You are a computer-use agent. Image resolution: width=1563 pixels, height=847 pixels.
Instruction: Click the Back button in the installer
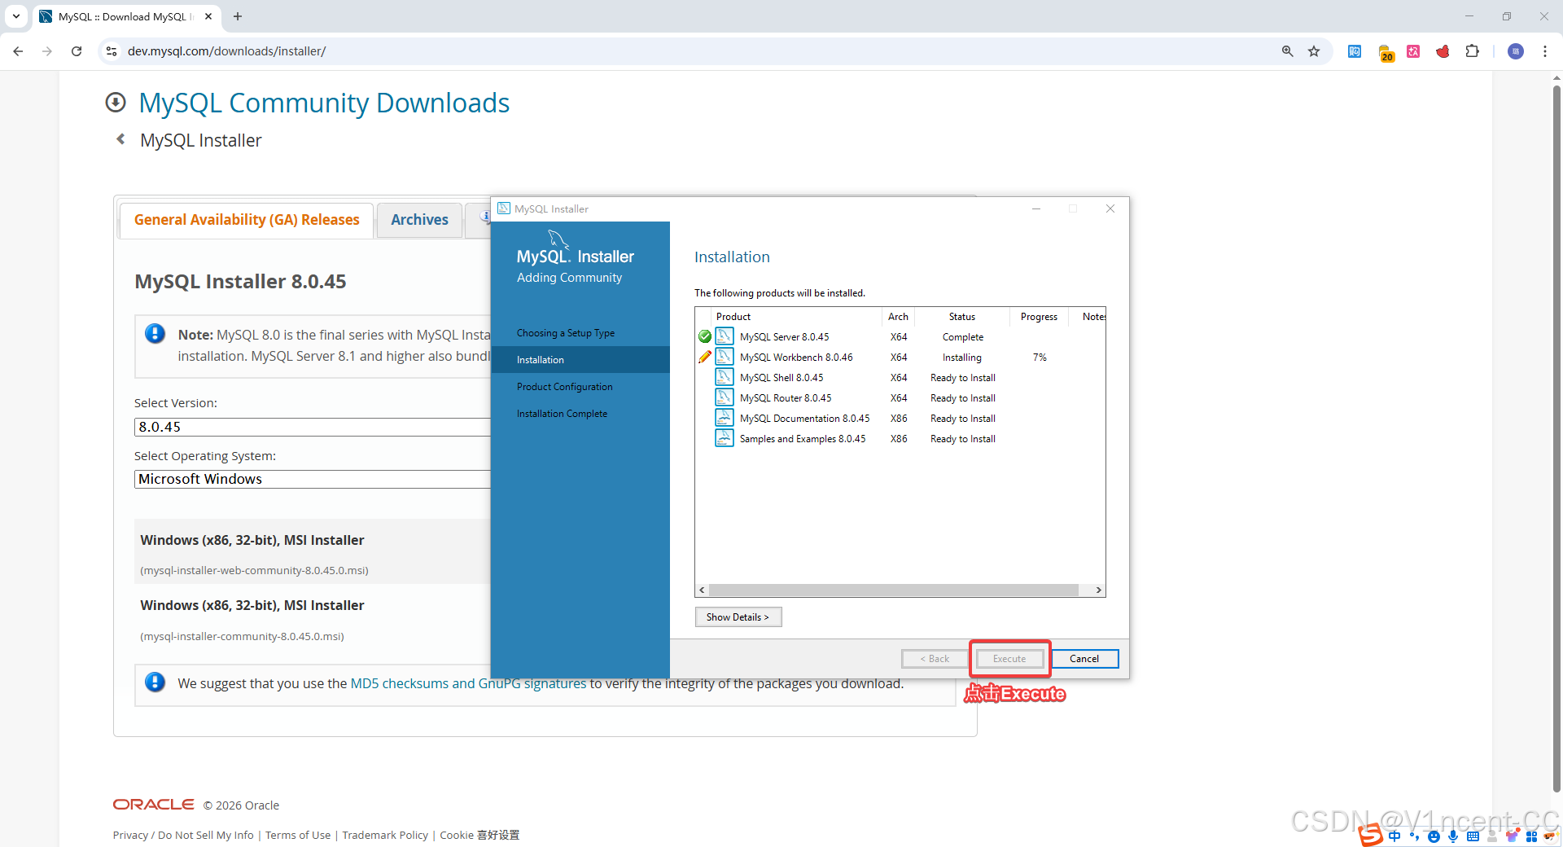coord(935,659)
